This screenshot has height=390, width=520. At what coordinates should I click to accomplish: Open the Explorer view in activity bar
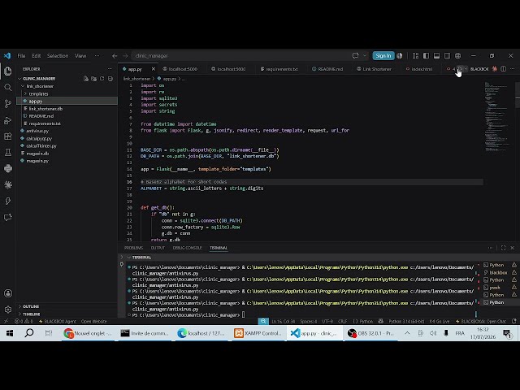pos(8,71)
